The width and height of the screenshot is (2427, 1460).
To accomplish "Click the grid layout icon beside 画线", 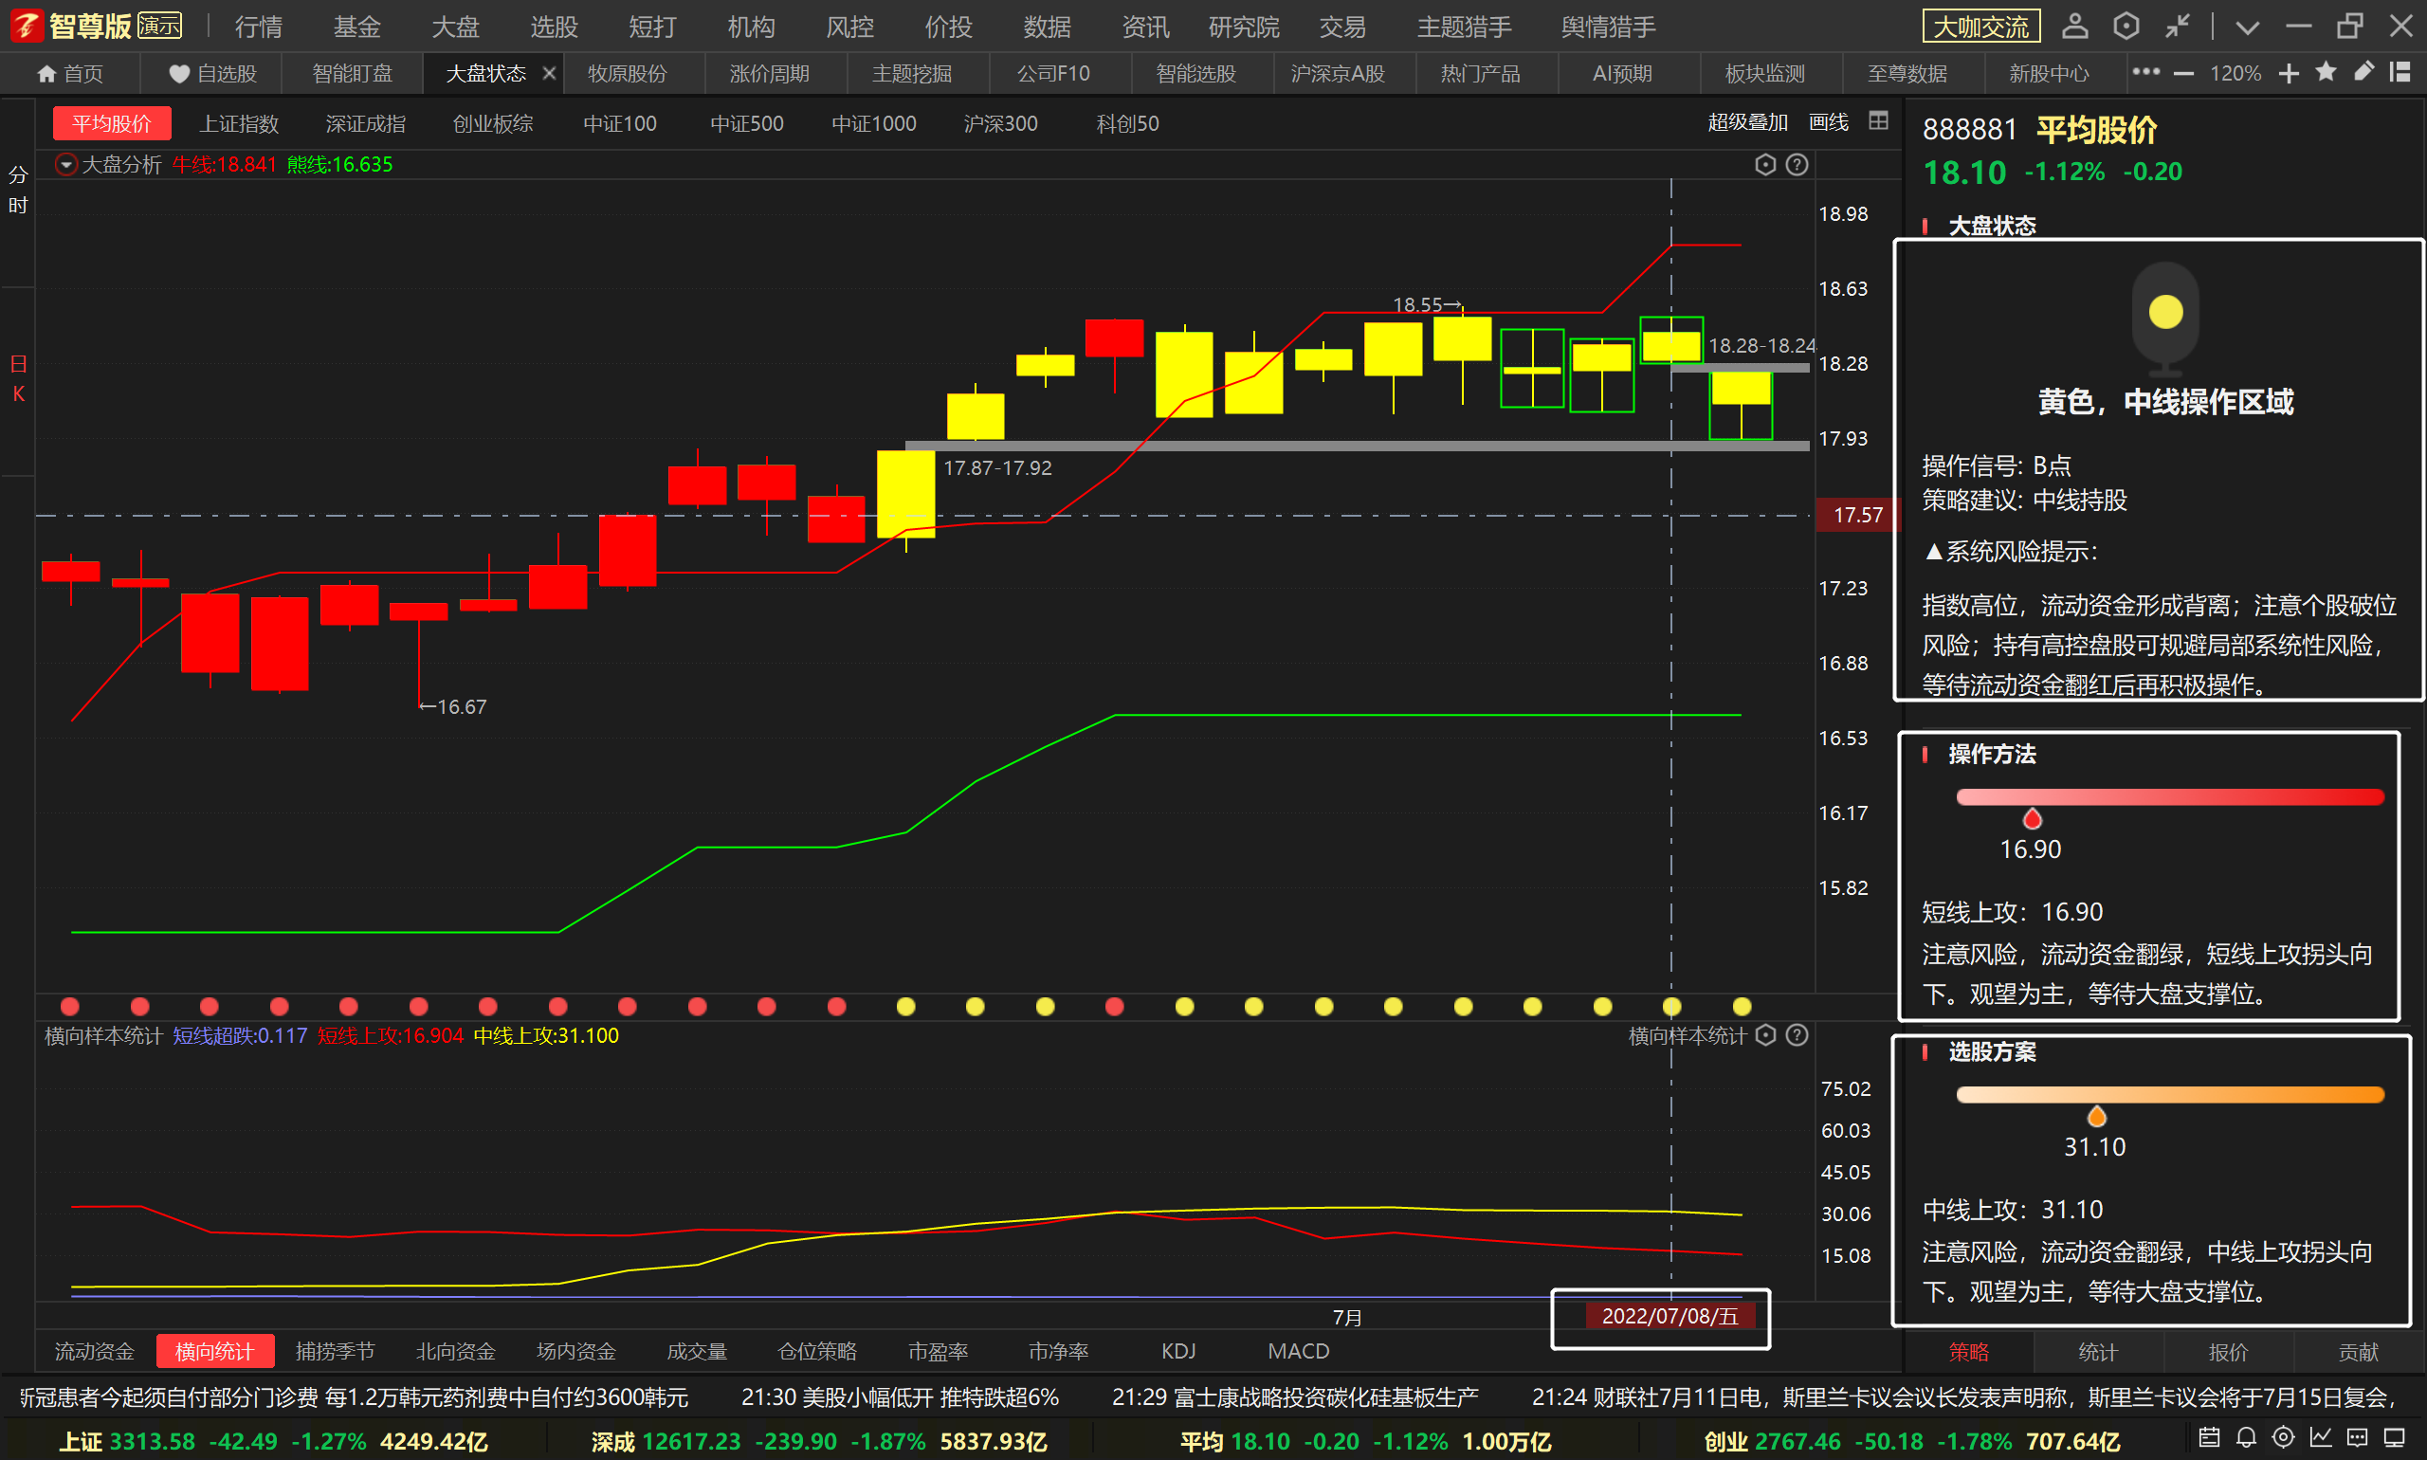I will tap(1878, 121).
